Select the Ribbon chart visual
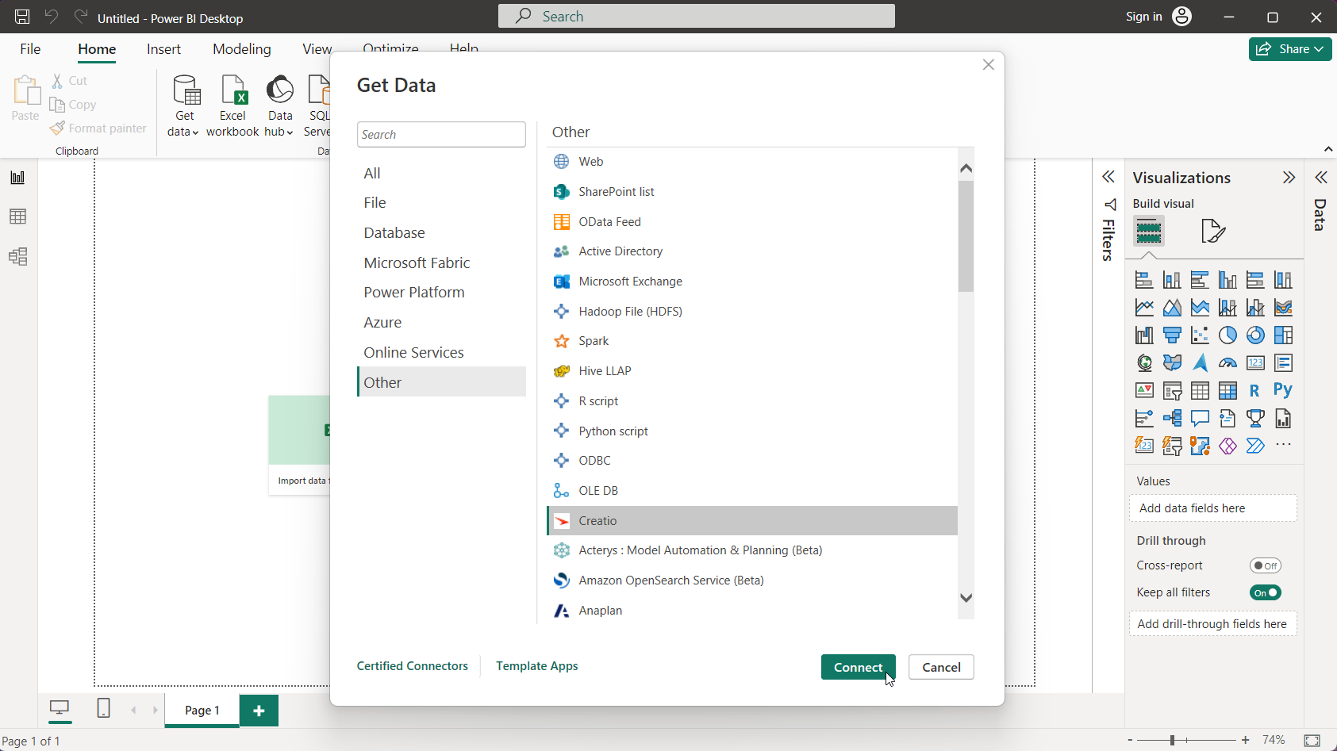 [x=1283, y=308]
